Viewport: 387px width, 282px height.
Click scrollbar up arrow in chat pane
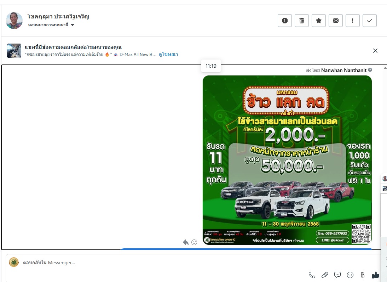point(385,68)
